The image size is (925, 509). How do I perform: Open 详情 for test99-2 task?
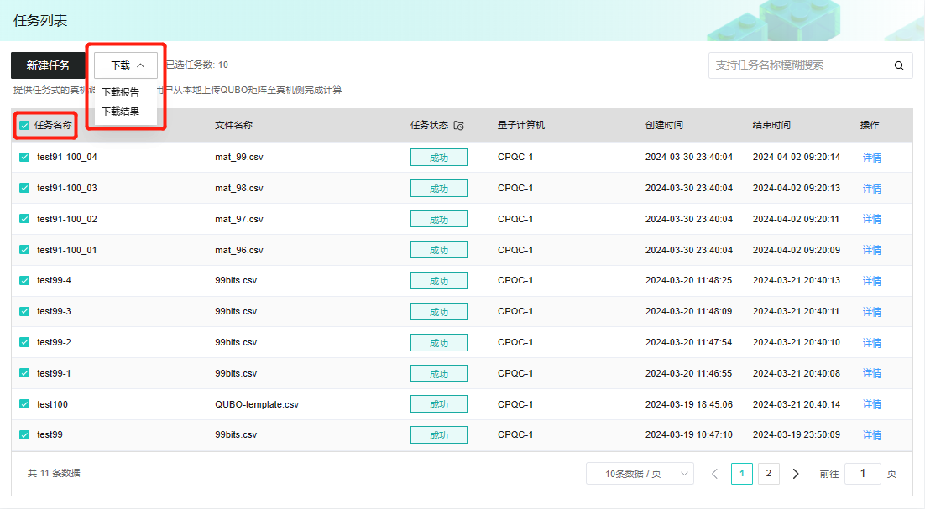tap(872, 343)
